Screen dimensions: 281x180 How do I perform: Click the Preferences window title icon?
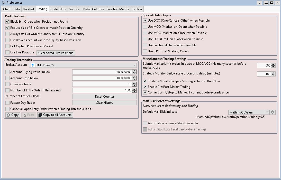pyautogui.click(x=4, y=3)
